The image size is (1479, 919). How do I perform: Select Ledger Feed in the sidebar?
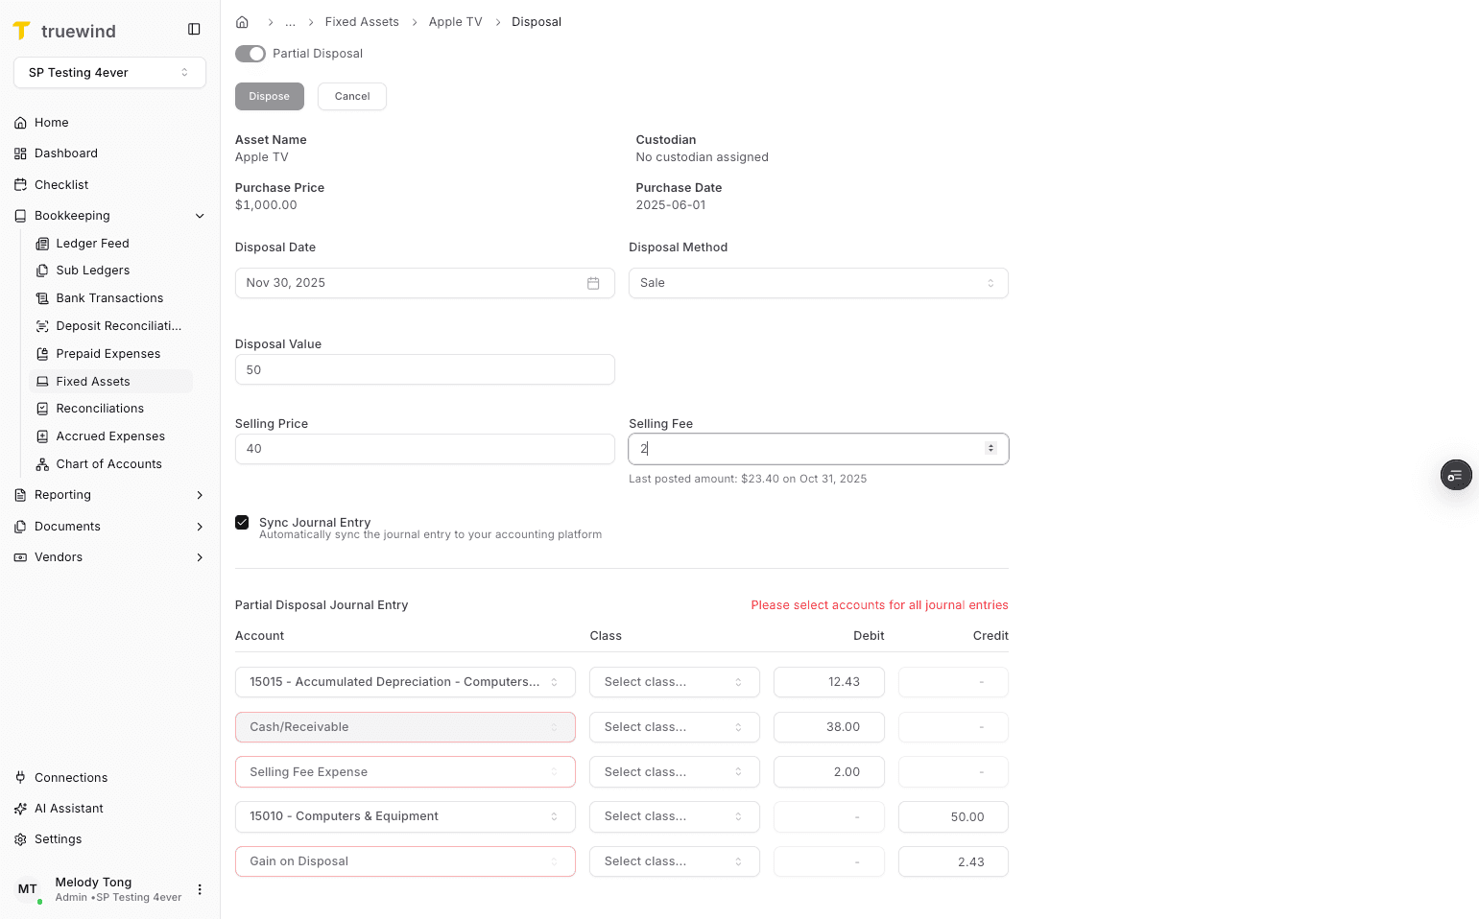point(92,243)
